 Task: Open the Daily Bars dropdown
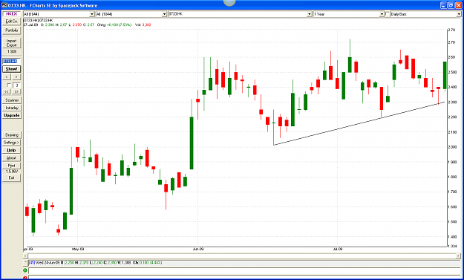[x=459, y=14]
